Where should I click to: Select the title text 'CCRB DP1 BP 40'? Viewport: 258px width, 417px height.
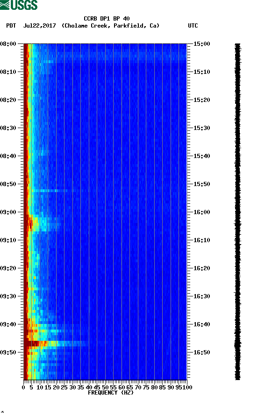click(107, 19)
